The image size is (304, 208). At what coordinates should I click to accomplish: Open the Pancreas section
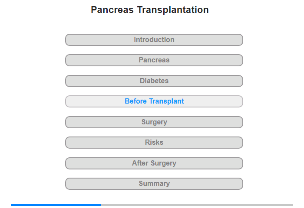click(154, 60)
